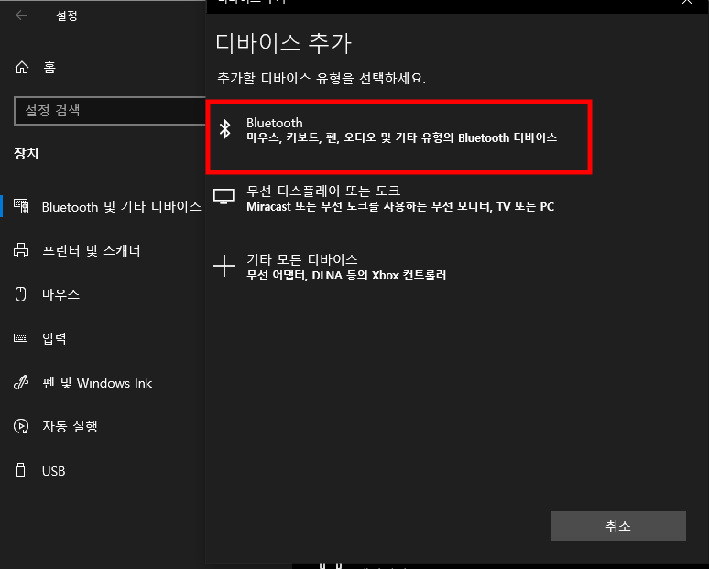Click the Home house icon
Viewport: 709px width, 569px height.
[22, 68]
